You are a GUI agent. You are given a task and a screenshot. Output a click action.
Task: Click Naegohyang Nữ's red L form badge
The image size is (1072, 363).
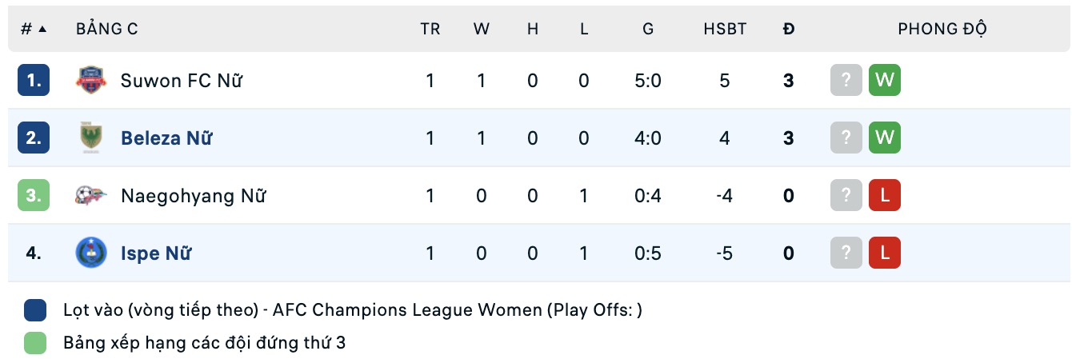point(884,196)
